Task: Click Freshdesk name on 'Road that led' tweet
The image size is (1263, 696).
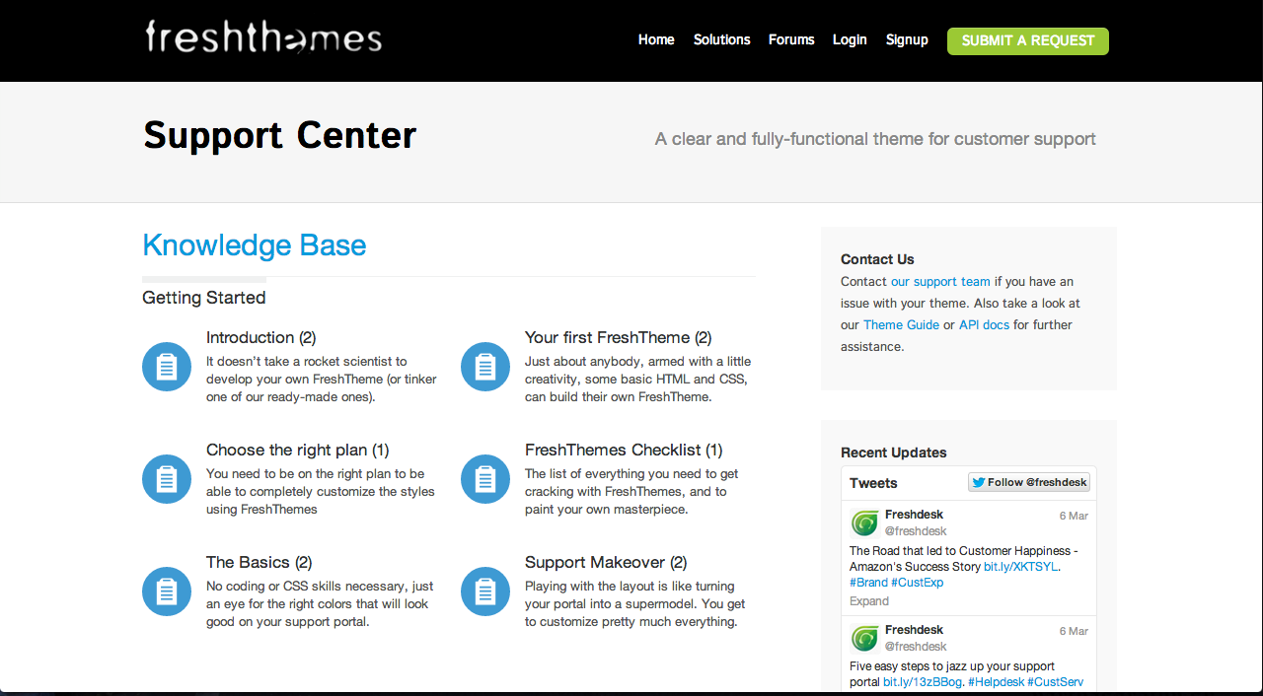Action: pos(914,515)
